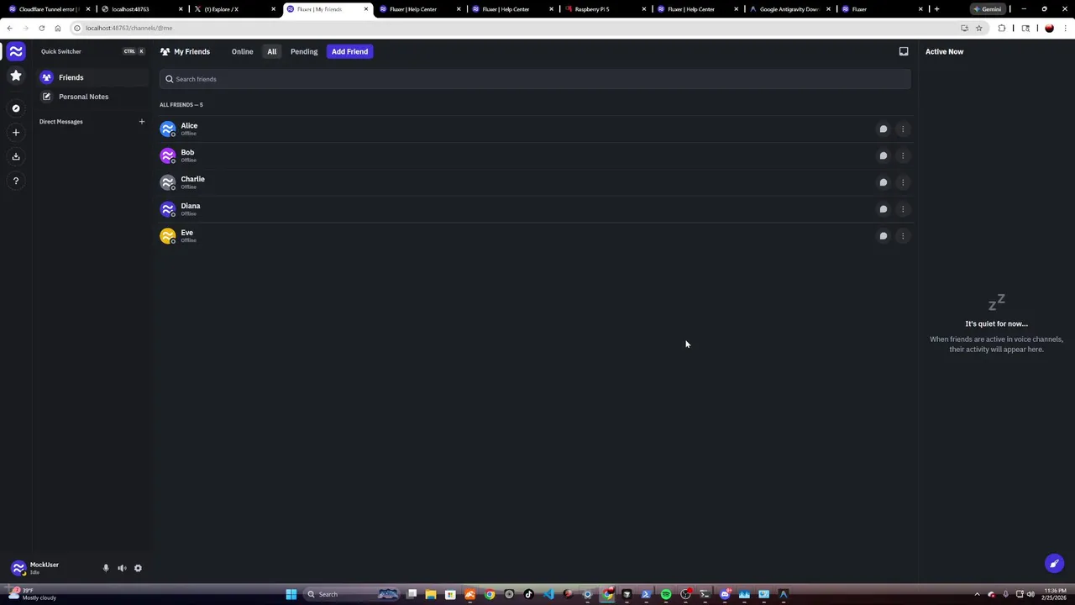This screenshot has width=1075, height=605.
Task: Open Personal Notes in the sidebar
Action: [92, 97]
